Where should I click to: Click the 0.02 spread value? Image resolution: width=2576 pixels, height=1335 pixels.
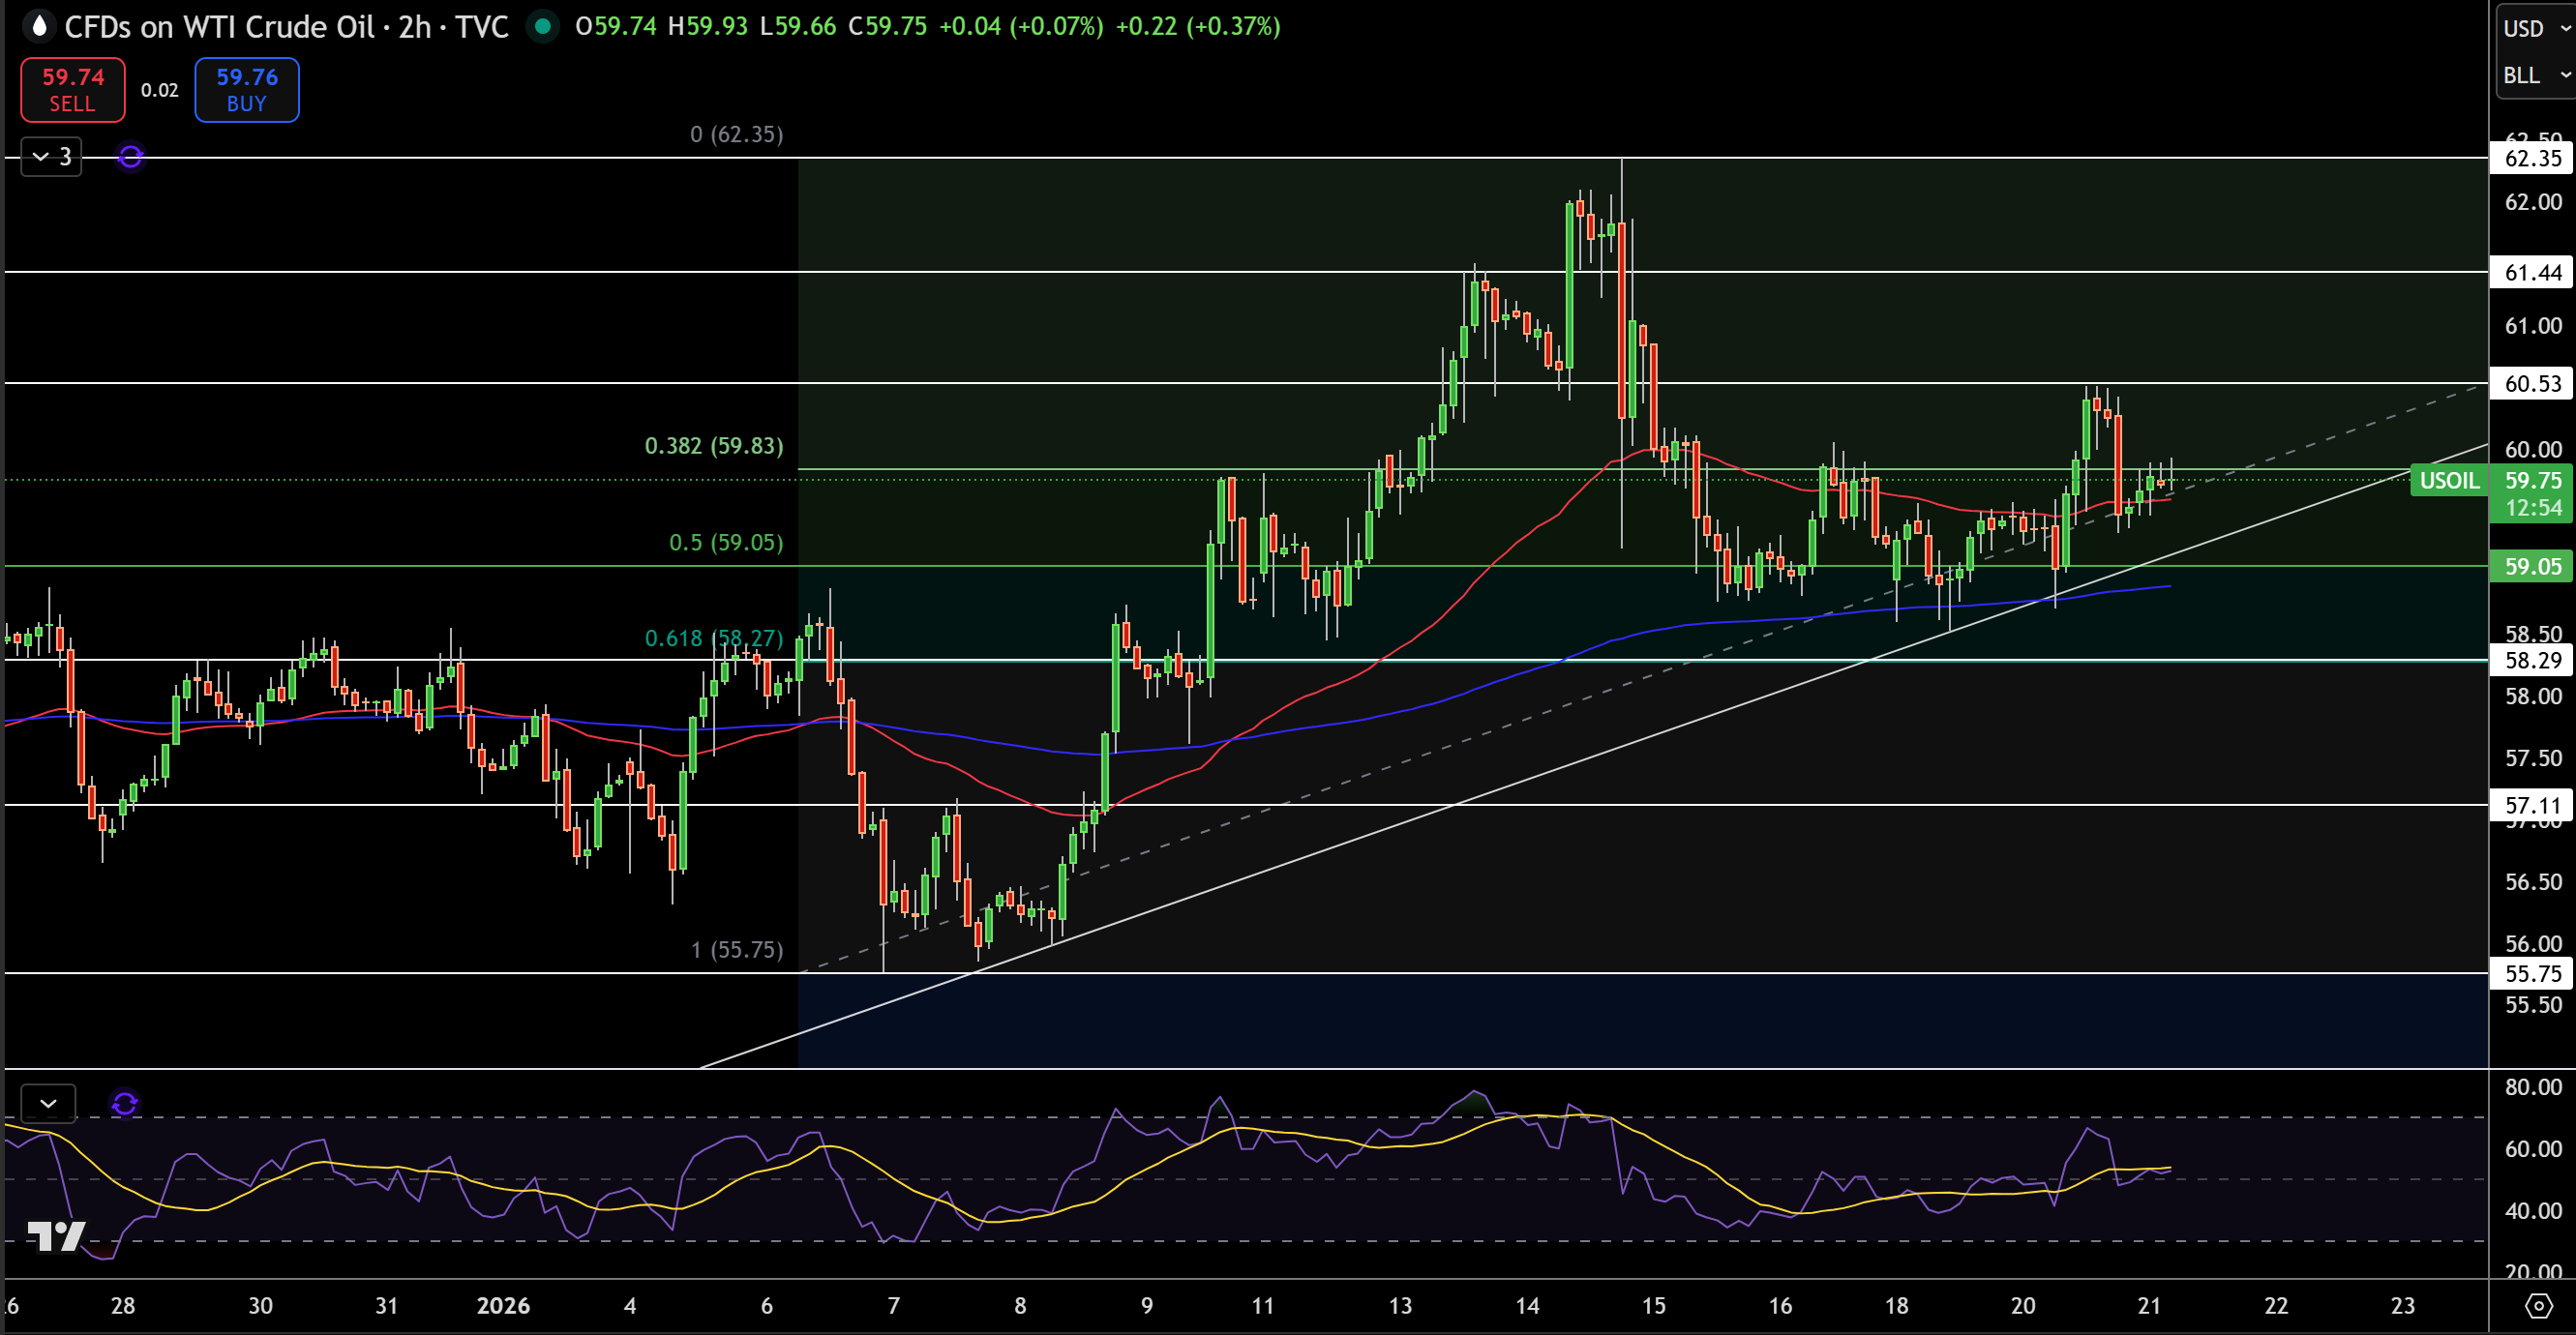[160, 90]
